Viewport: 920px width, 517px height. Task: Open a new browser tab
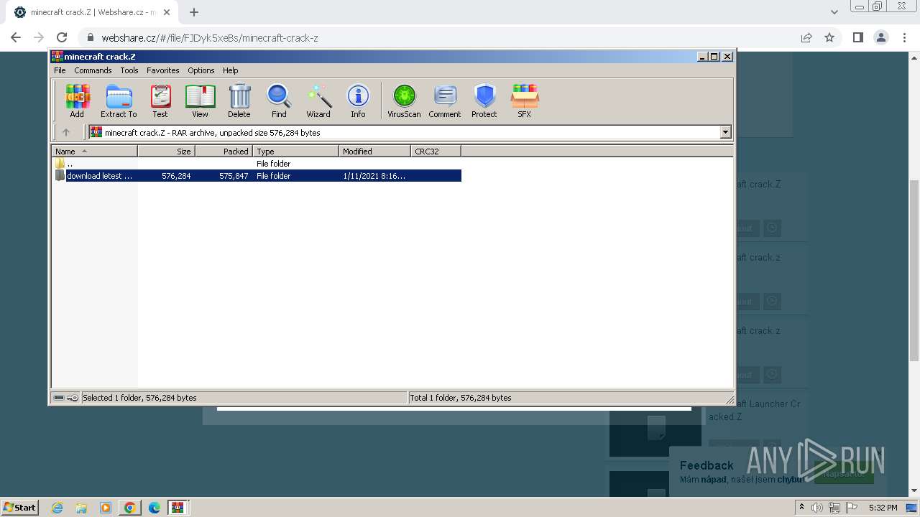(x=194, y=12)
